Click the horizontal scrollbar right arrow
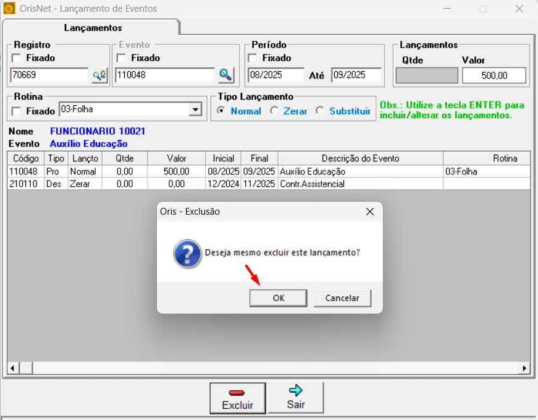 click(525, 368)
